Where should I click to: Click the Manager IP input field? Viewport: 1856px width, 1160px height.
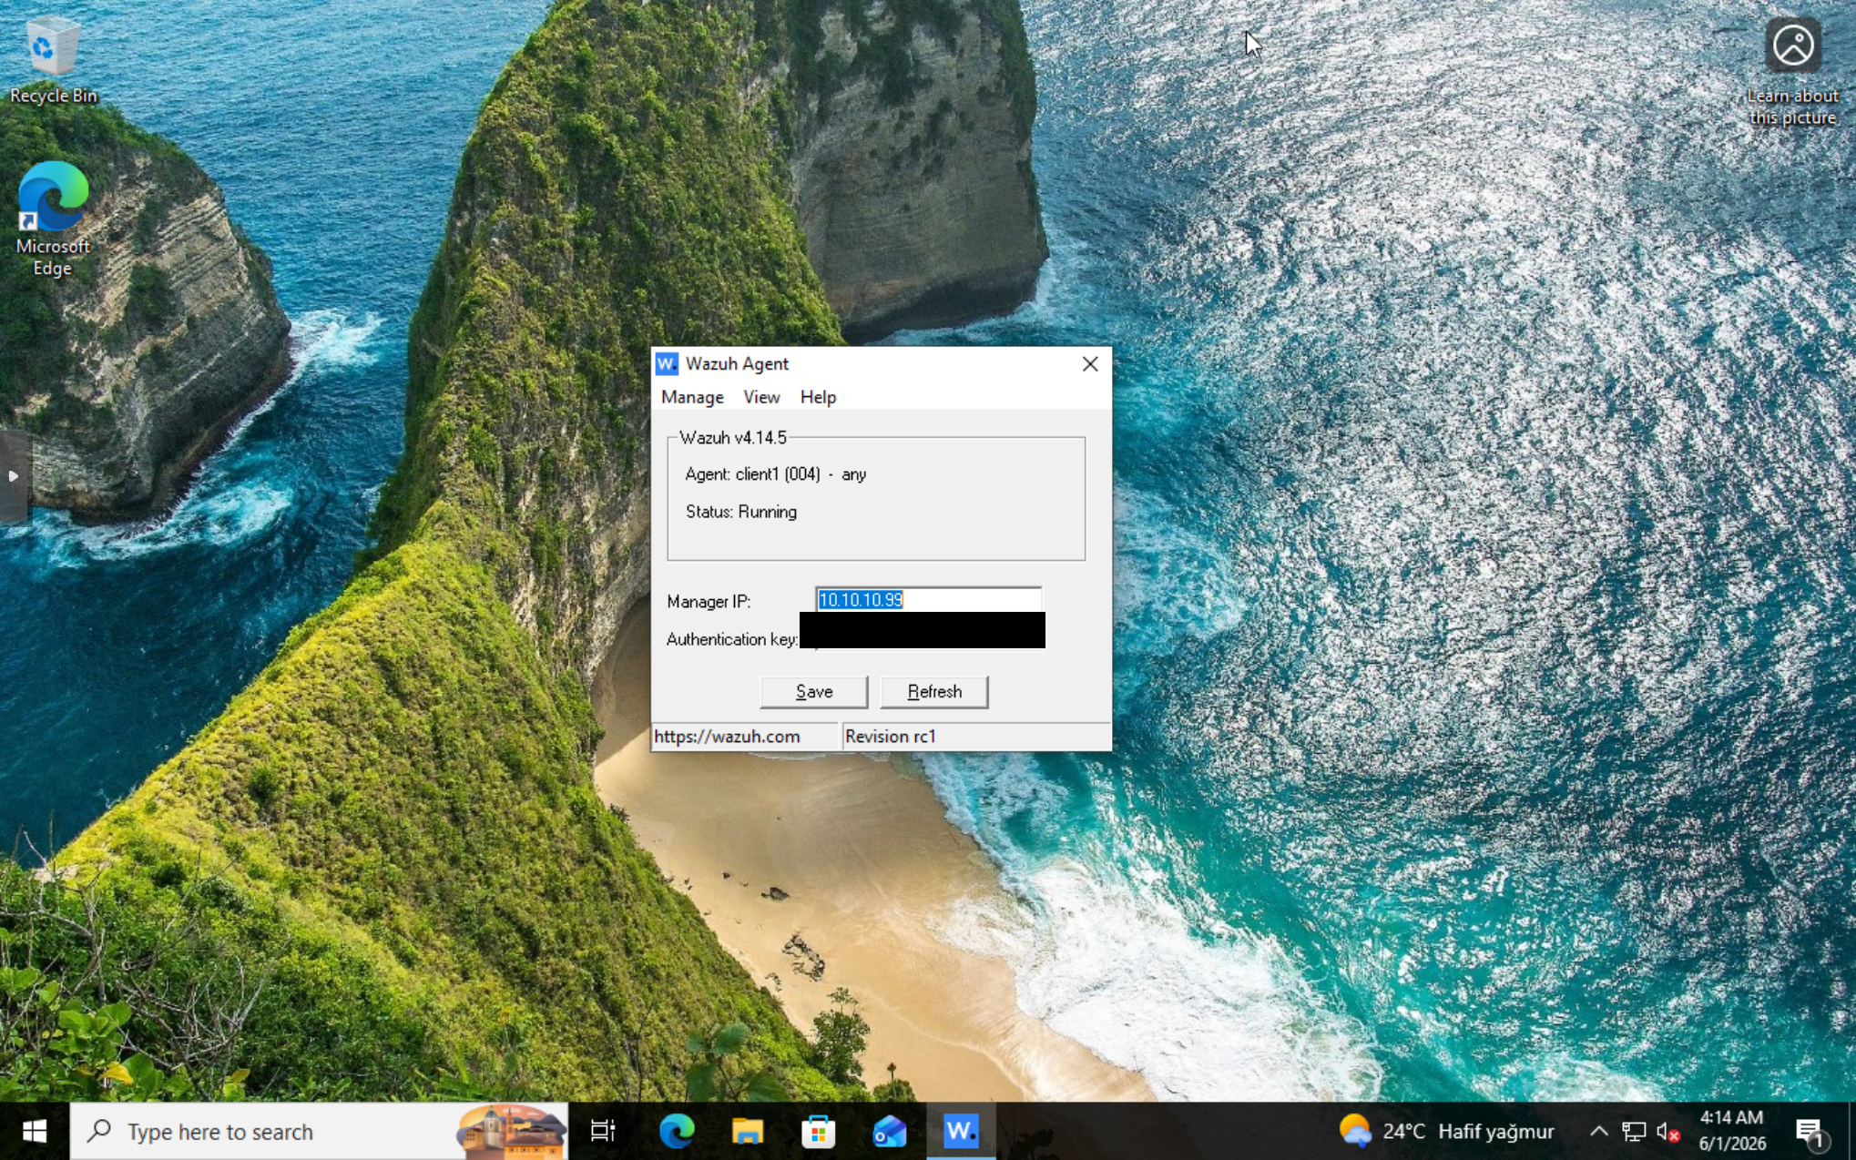point(928,600)
